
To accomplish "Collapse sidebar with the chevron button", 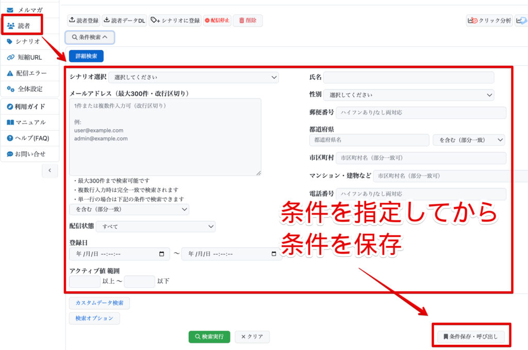I will click(49, 170).
